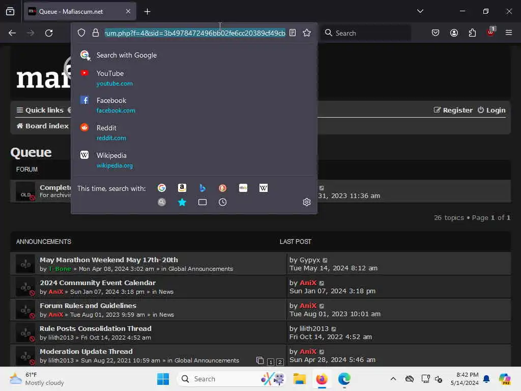Viewport: 521px width, 391px height.
Task: Search bookmarks with the star shortcut
Action: pos(182,202)
